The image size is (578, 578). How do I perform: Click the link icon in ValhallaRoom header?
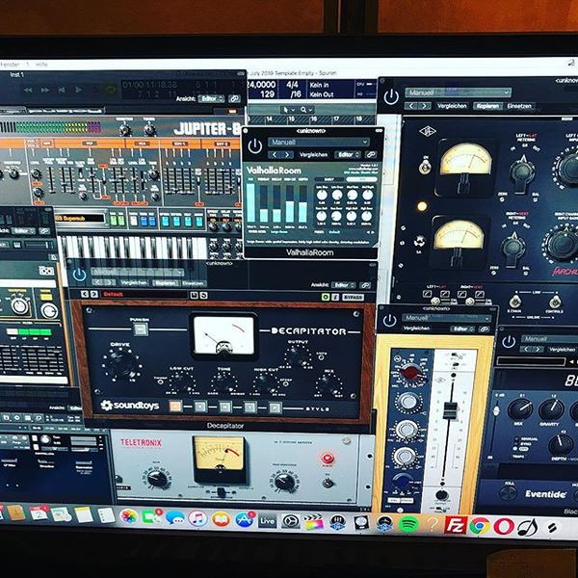pos(371,154)
